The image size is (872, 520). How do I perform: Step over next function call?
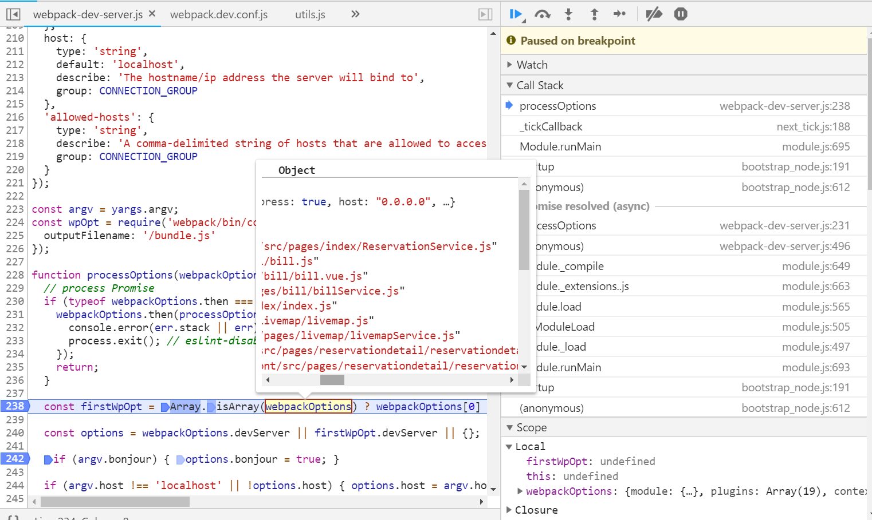point(542,14)
